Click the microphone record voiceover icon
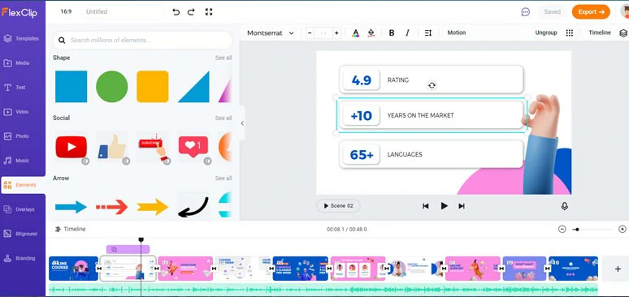 (565, 206)
